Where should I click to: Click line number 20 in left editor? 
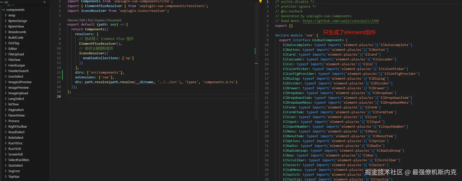click(x=59, y=97)
